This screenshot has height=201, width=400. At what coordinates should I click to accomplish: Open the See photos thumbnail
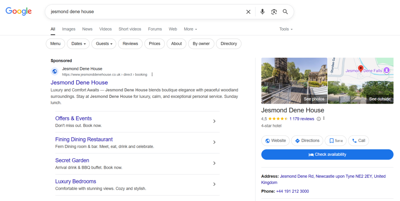coord(294,81)
